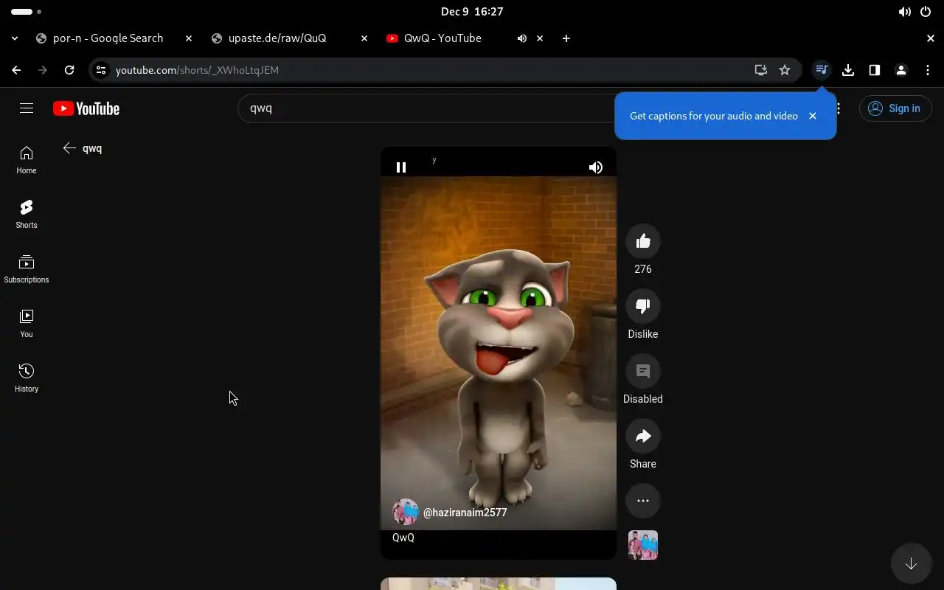Open clock Dec 9 16:27
This screenshot has width=944, height=590.
[x=472, y=12]
